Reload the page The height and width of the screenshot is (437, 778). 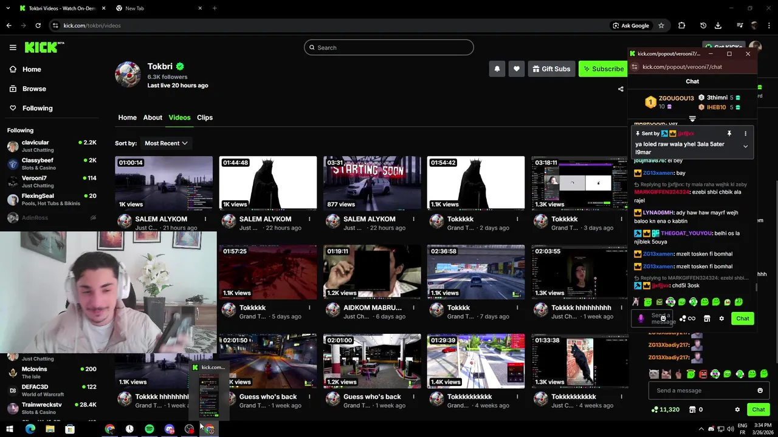pyautogui.click(x=38, y=25)
